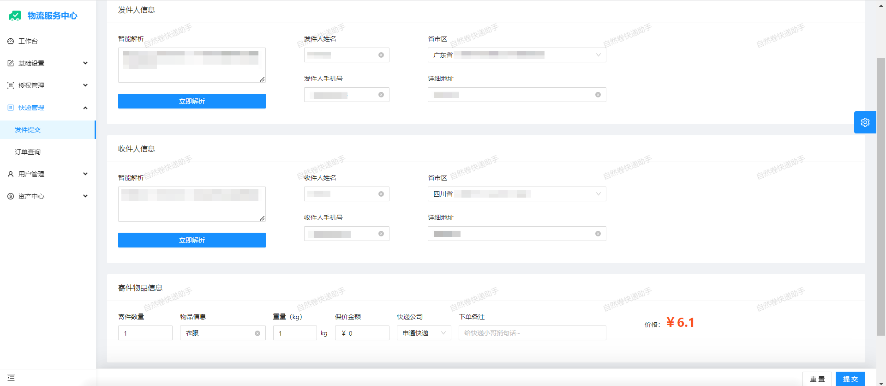Open the sender 省市区 dropdown

(516, 55)
